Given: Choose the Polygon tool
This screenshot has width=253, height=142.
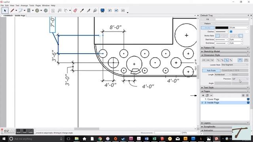Looking at the screenshot, I should click(46, 11).
